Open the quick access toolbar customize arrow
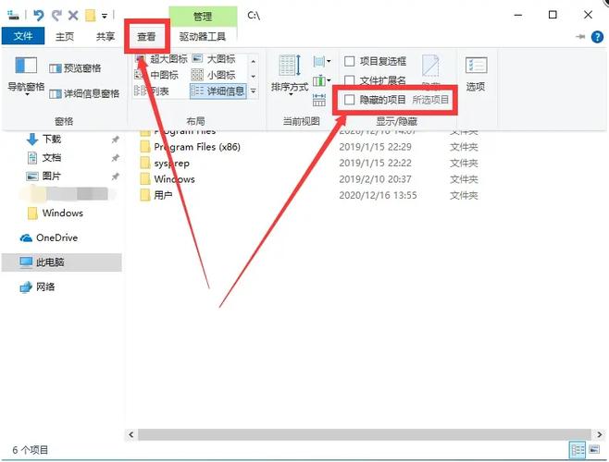This screenshot has height=462, width=609. coord(105,16)
